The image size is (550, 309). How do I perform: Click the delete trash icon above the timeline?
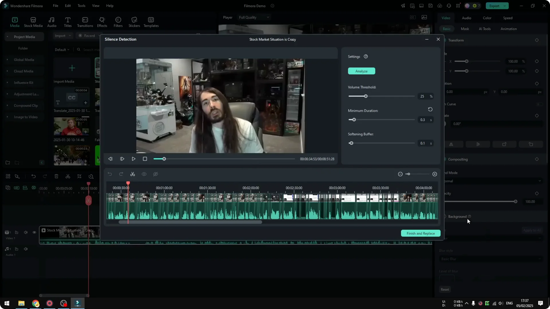(x=56, y=176)
